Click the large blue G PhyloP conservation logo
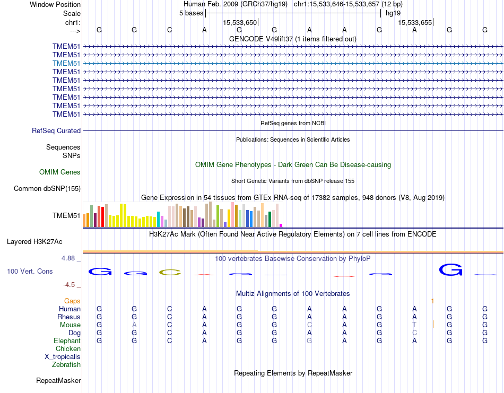This screenshot has width=504, height=393. click(450, 270)
